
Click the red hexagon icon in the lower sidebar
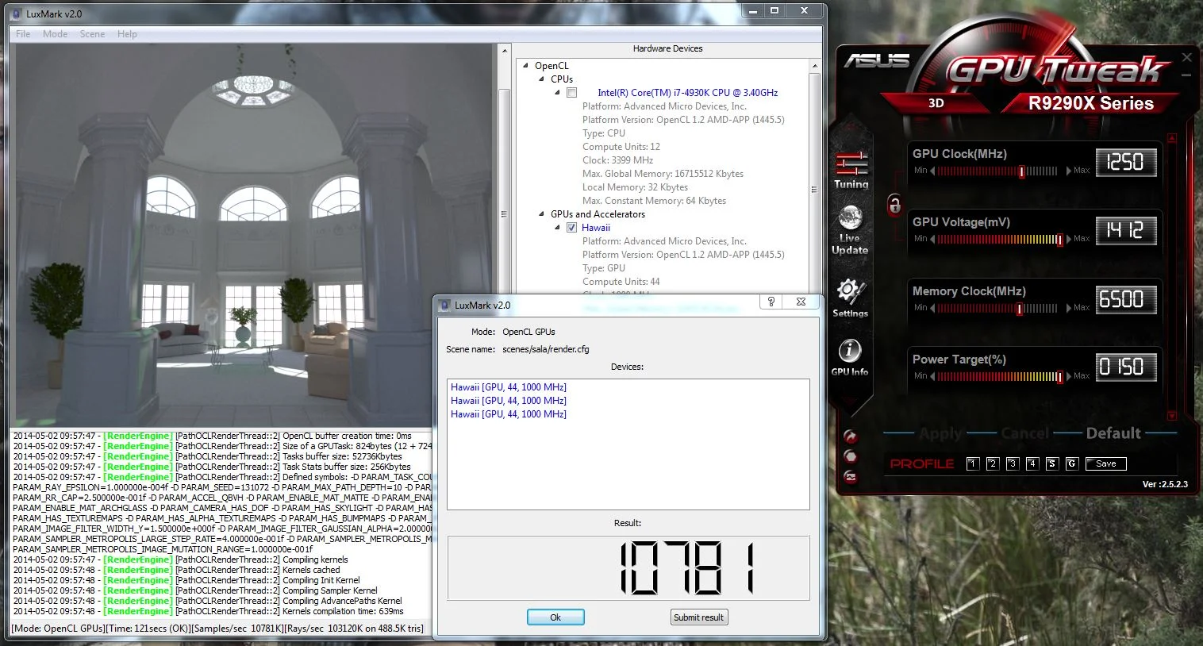(851, 456)
